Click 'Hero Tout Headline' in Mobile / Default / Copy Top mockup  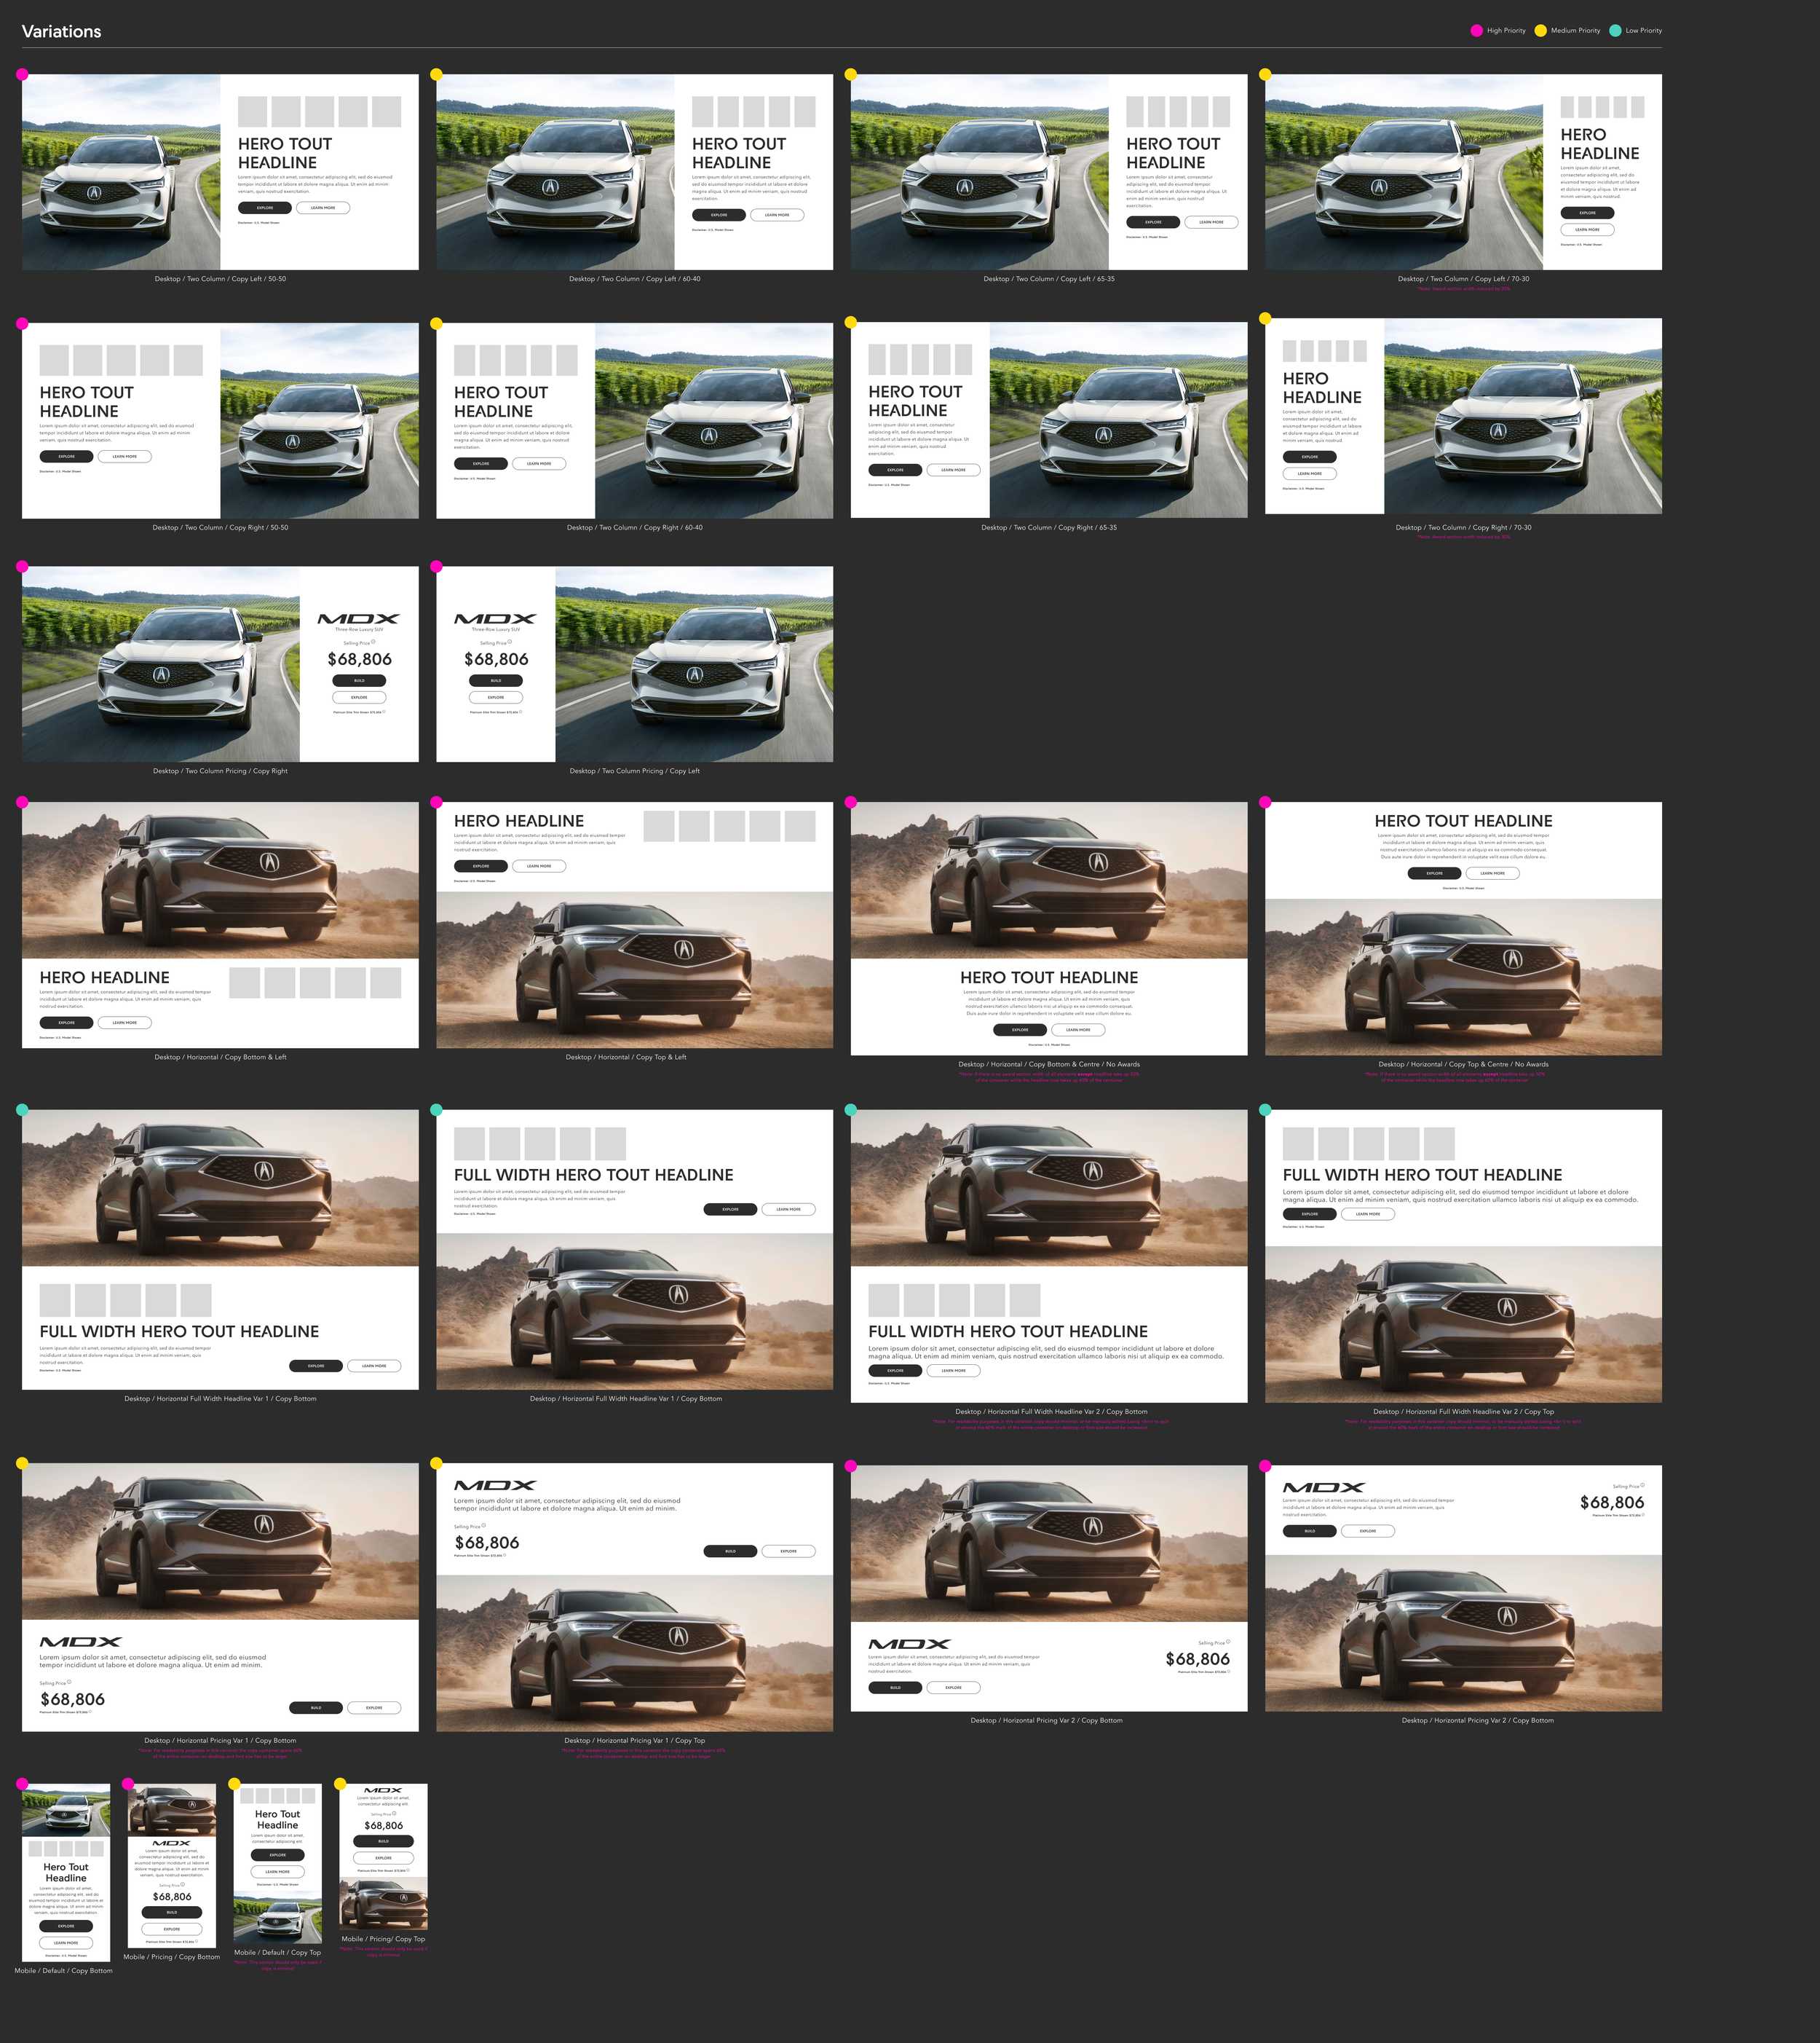(x=278, y=1819)
